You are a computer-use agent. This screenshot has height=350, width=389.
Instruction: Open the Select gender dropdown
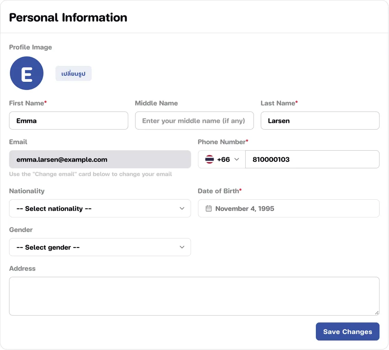pyautogui.click(x=100, y=247)
